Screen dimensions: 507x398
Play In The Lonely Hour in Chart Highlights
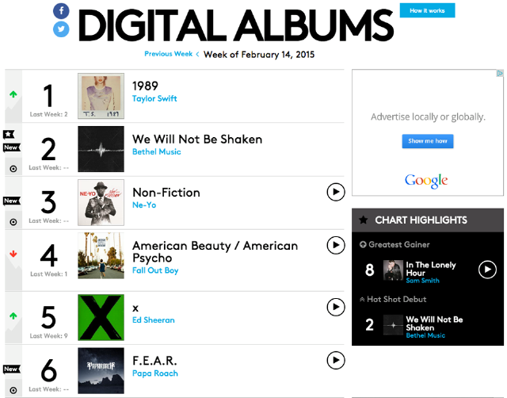coord(487,270)
